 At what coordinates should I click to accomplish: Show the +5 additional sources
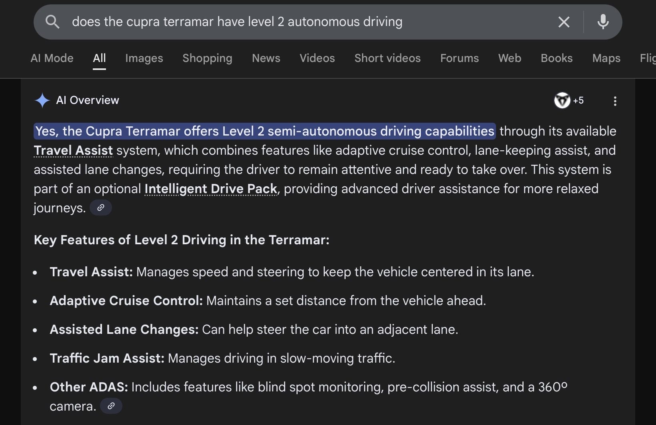(x=578, y=100)
